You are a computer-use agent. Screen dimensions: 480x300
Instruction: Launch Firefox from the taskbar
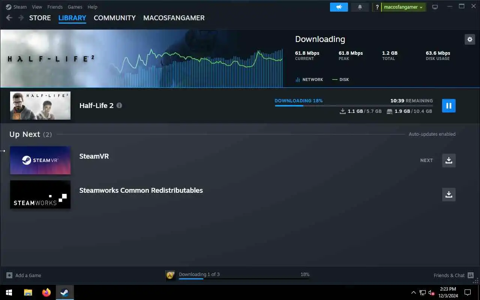[x=46, y=292]
